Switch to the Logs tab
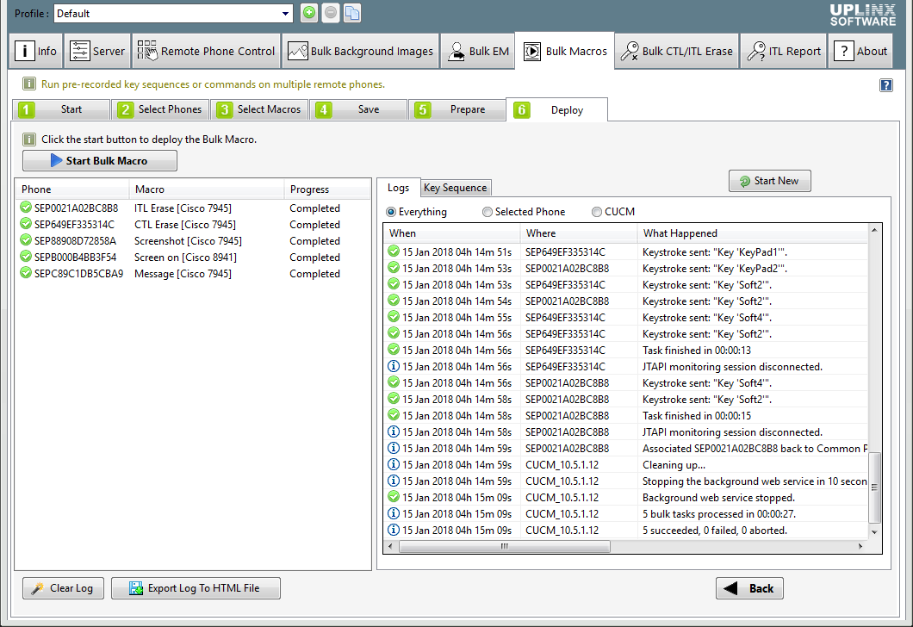Image resolution: width=913 pixels, height=627 pixels. tap(398, 188)
